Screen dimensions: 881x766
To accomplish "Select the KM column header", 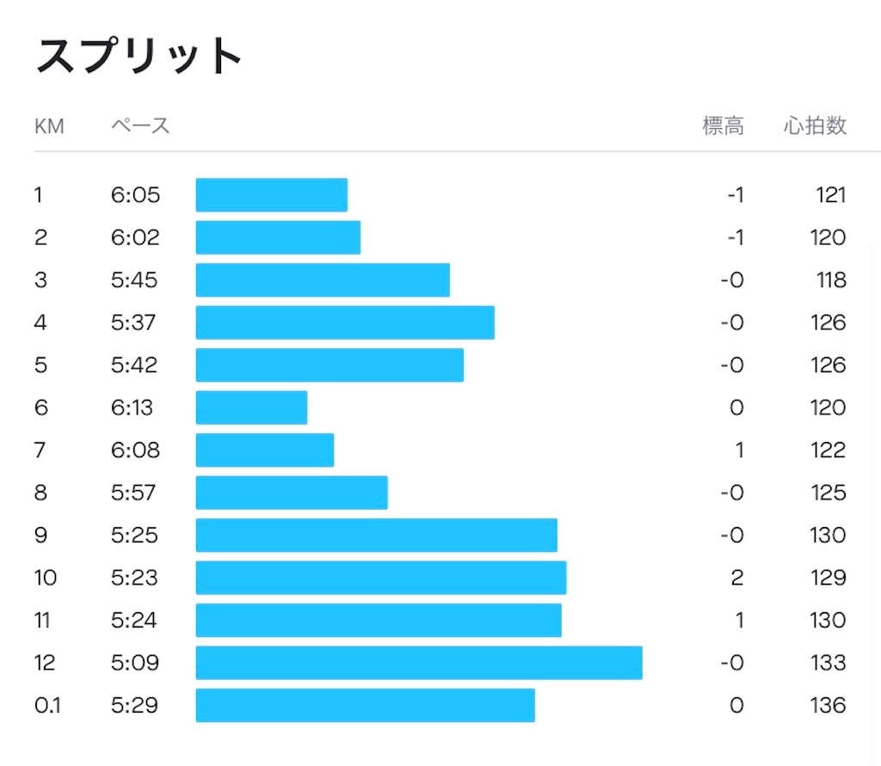I will point(49,126).
